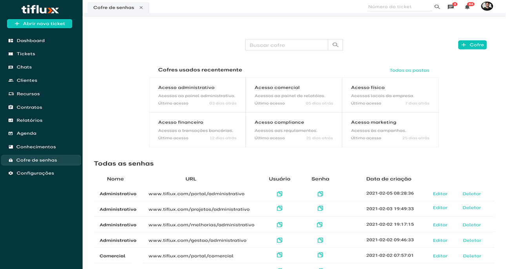The width and height of the screenshot is (506, 269).
Task: Click the + Cofre button
Action: pyautogui.click(x=472, y=45)
